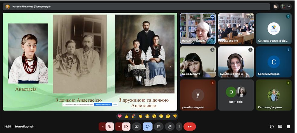Raise hand using the hand icon
The height and width of the screenshot is (133, 297).
pyautogui.click(x=170, y=127)
